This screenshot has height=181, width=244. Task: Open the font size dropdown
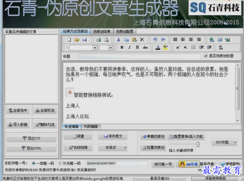[111, 48]
